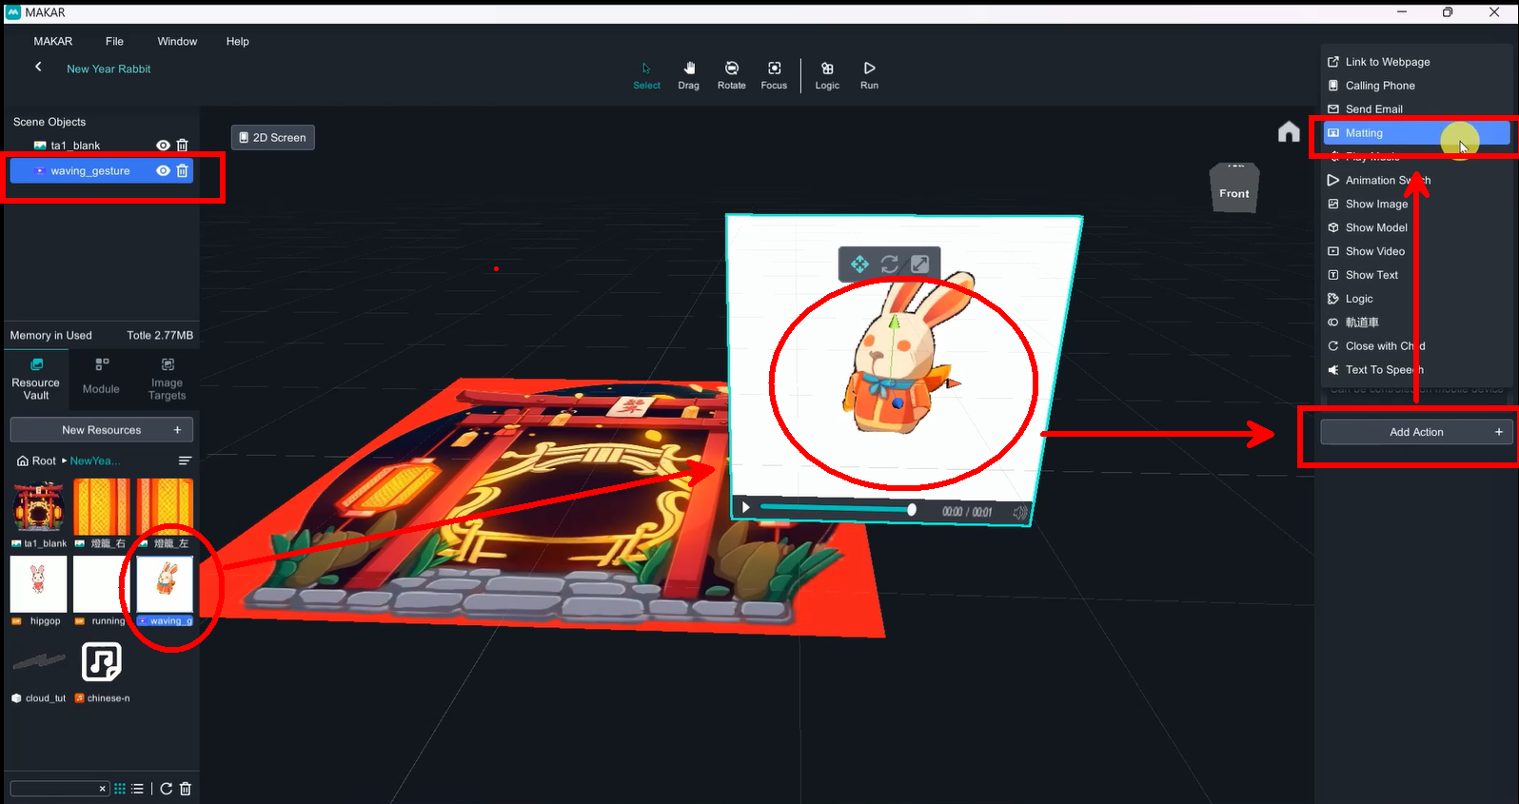Image resolution: width=1519 pixels, height=804 pixels.
Task: Open the resource sort options menu
Action: point(185,461)
